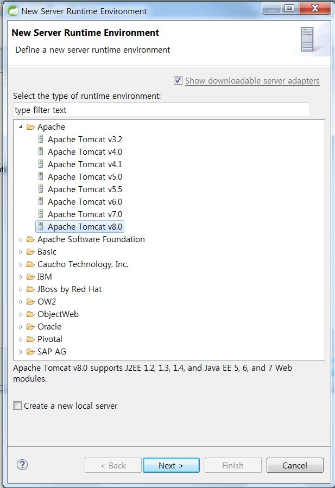The image size is (335, 488).
Task: Click the JBoss by Red Hat folder icon
Action: coord(30,289)
